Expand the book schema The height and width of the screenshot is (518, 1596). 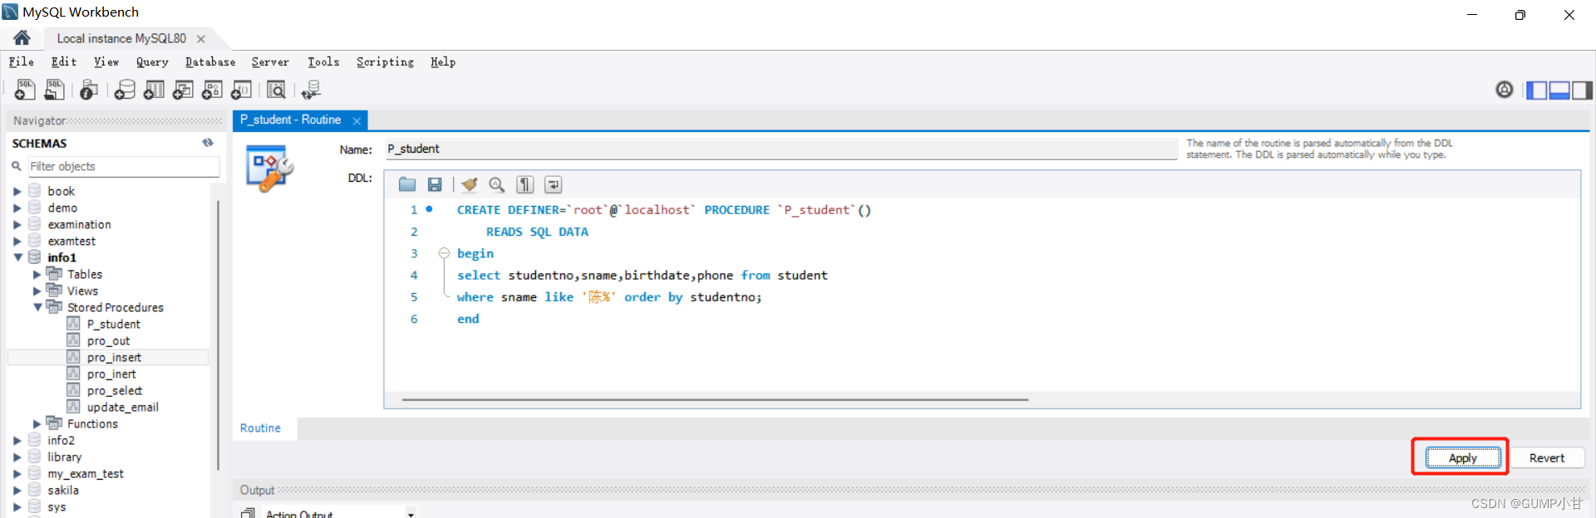tap(17, 191)
